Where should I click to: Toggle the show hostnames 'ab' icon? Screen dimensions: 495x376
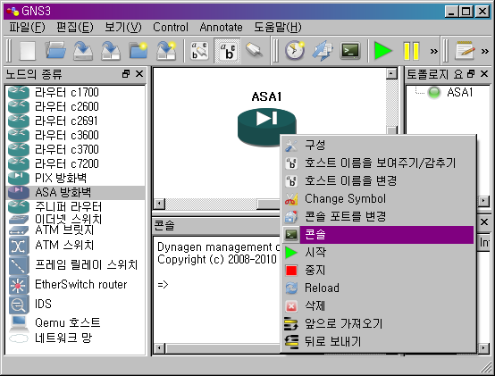point(227,51)
